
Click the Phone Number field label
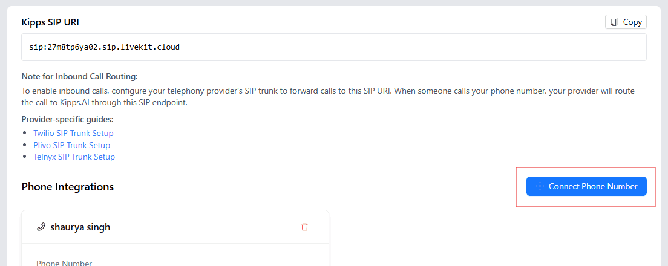click(x=64, y=263)
